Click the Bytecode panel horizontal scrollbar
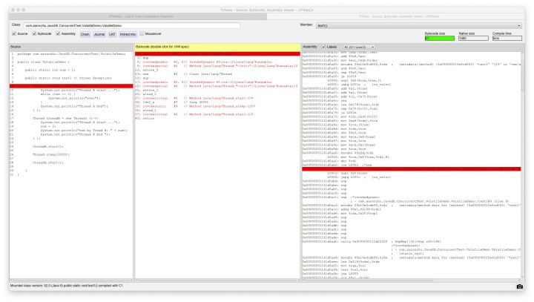The height and width of the screenshot is (302, 534). point(217,280)
